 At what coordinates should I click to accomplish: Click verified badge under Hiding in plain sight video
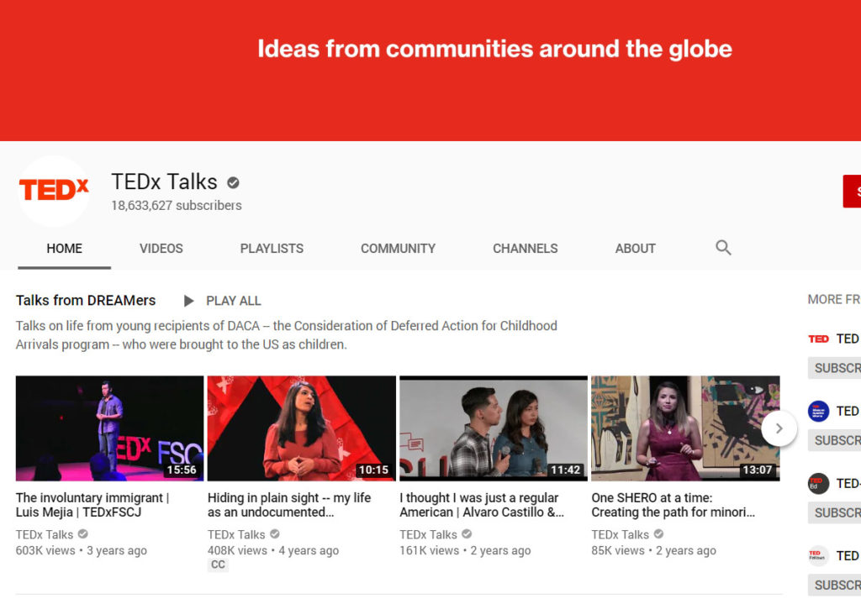coord(275,533)
